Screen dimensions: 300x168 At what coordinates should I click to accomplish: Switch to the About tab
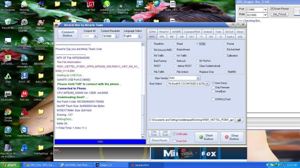click(240, 32)
